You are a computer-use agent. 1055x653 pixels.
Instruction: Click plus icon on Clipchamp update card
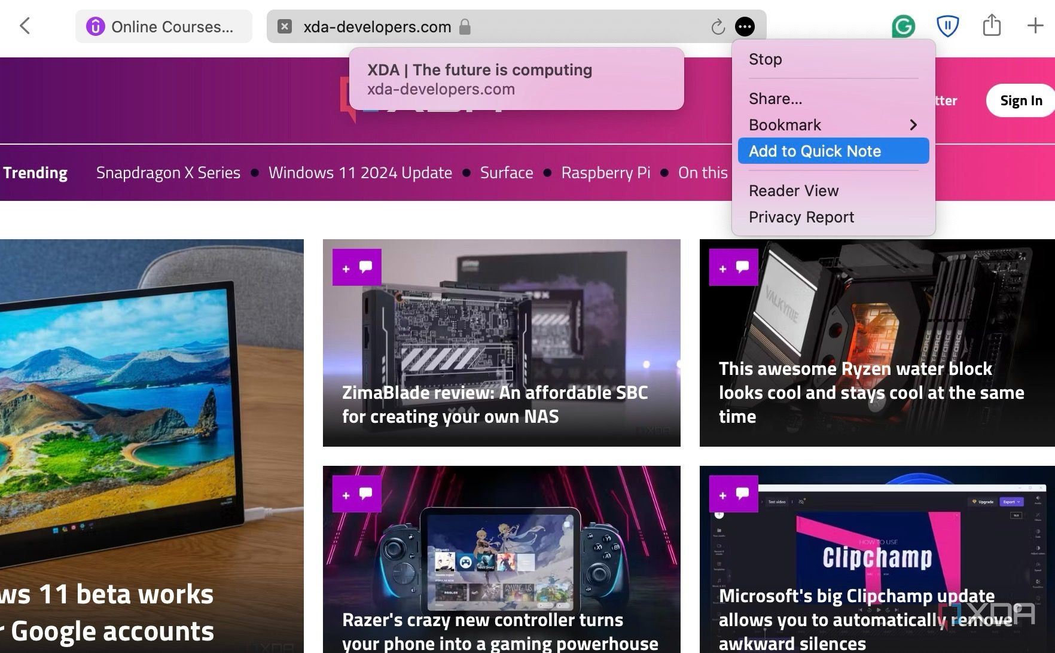click(x=722, y=496)
